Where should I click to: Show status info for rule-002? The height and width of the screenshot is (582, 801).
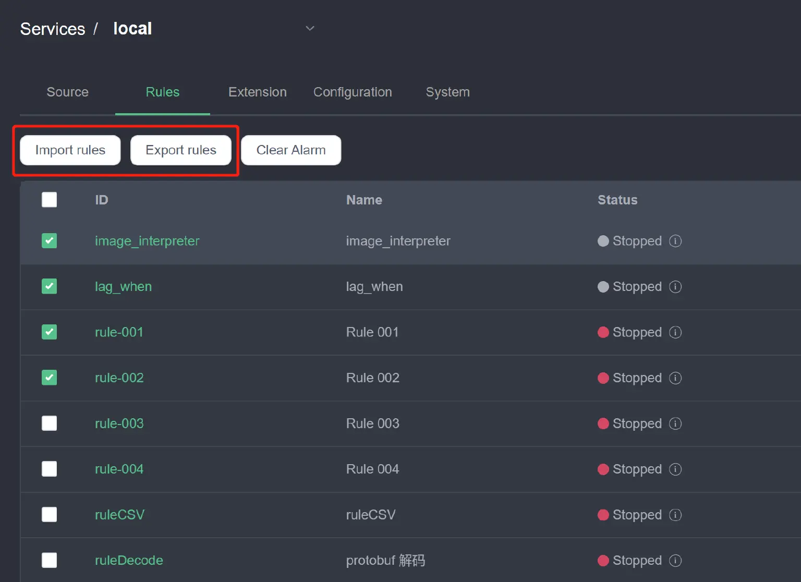[x=675, y=378]
